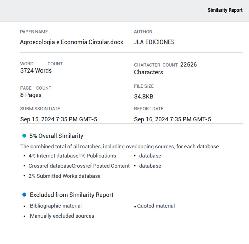Screen dimensions: 249x244
Task: Click the 3724 Words count value
Action: [x=36, y=71]
